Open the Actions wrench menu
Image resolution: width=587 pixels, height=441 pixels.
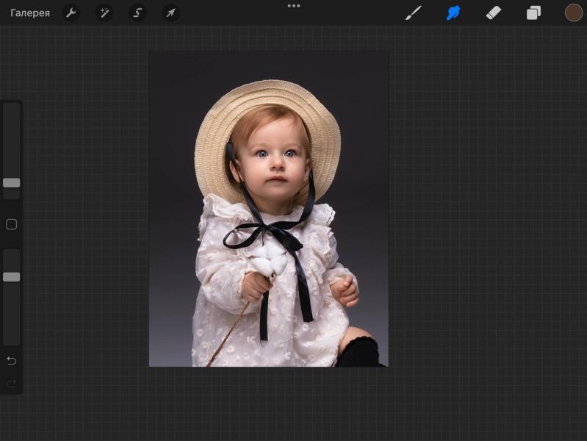coord(71,13)
